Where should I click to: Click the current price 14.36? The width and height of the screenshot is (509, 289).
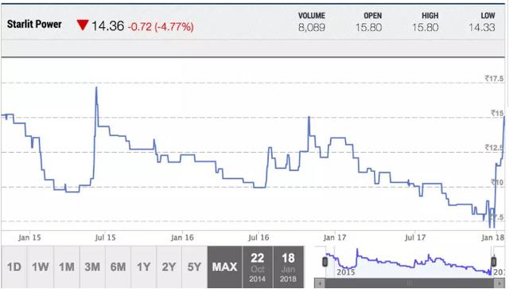(x=108, y=25)
